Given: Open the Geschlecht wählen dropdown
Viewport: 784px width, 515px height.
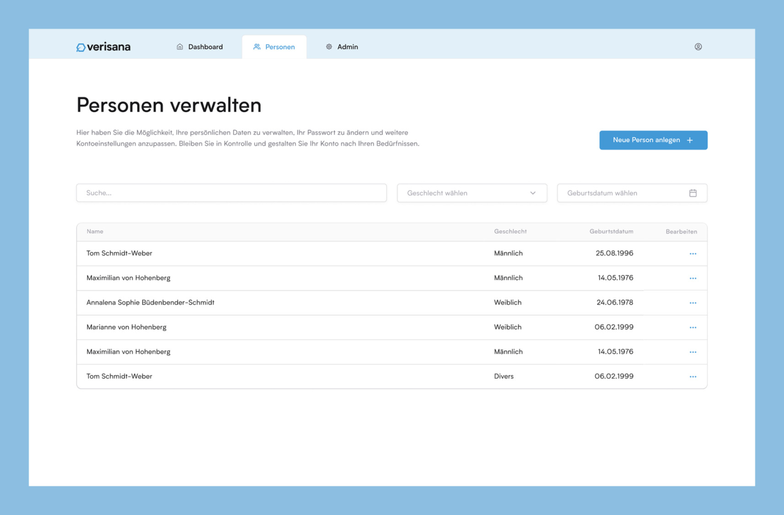Looking at the screenshot, I should tap(472, 193).
